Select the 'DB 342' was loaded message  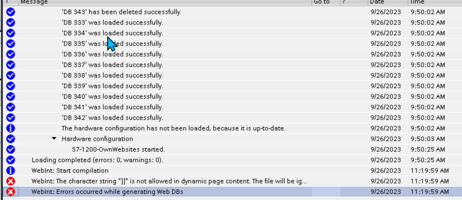pos(112,118)
